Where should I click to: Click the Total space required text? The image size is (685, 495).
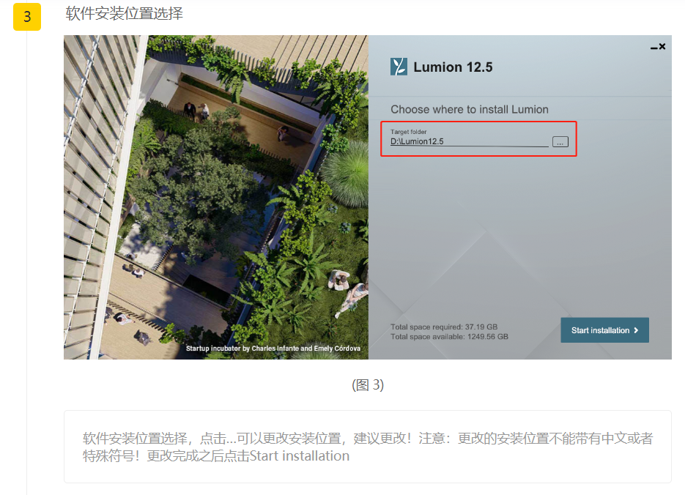pyautogui.click(x=444, y=327)
